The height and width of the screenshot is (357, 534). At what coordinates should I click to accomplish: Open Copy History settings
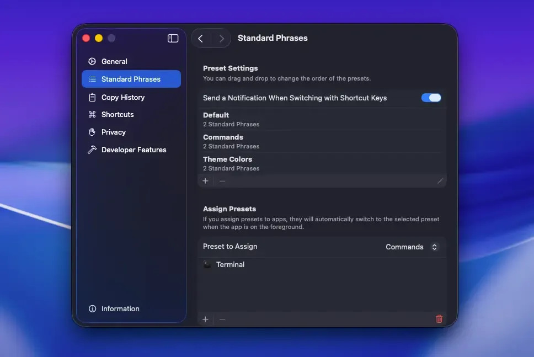[131, 97]
